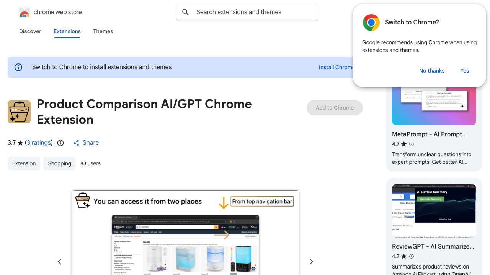Click the Chrome Web Store logo
This screenshot has height=275, width=490.
(x=24, y=13)
